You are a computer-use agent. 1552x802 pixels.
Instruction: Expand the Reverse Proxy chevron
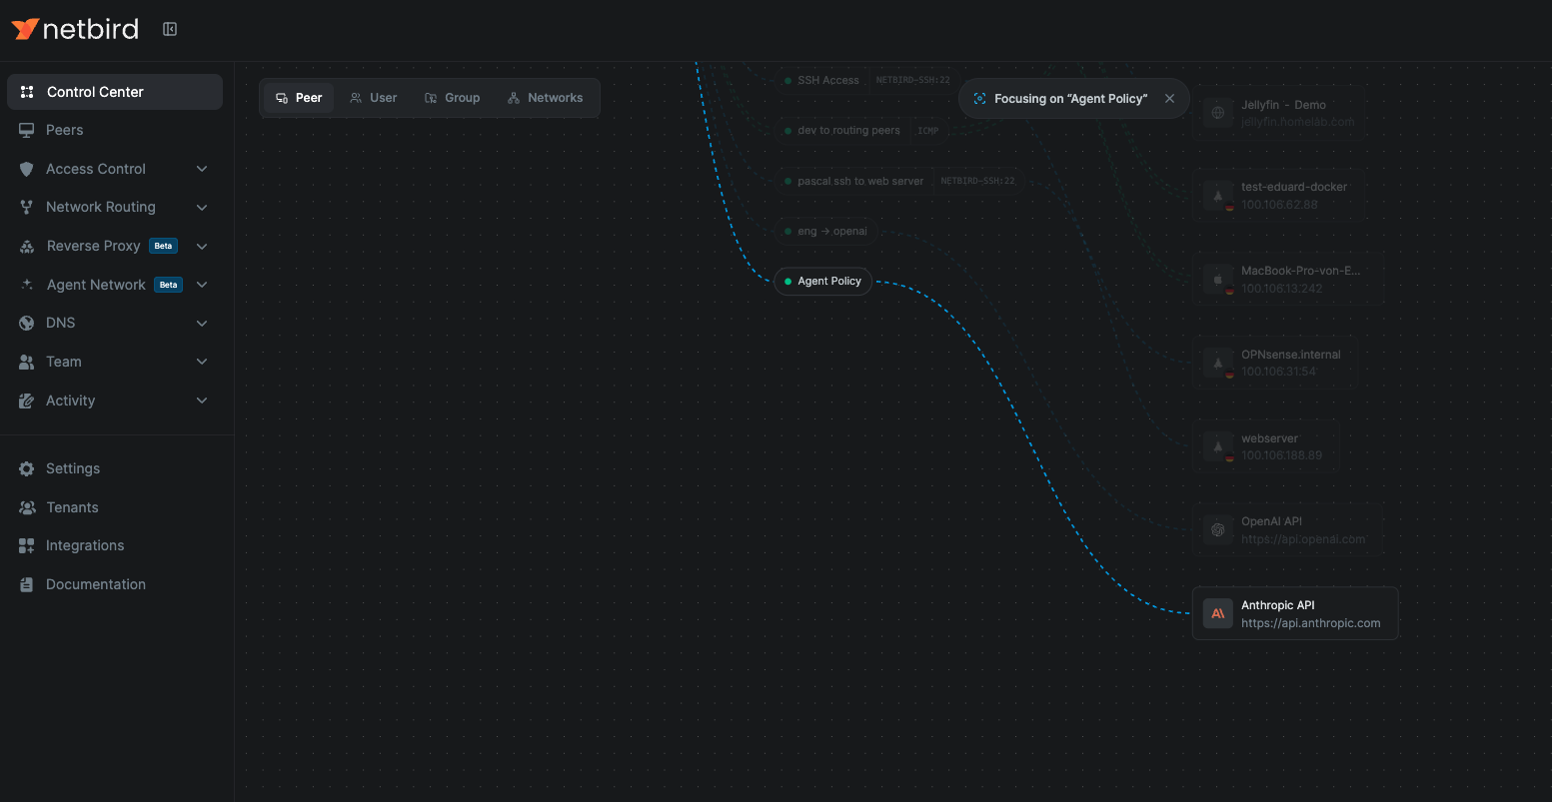click(202, 246)
